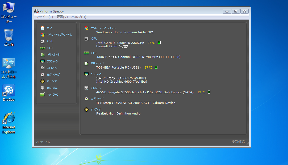Viewport: 288px width, 165px height.
Task: Click the storage temperature 13 ℃ value
Action: coord(201,92)
